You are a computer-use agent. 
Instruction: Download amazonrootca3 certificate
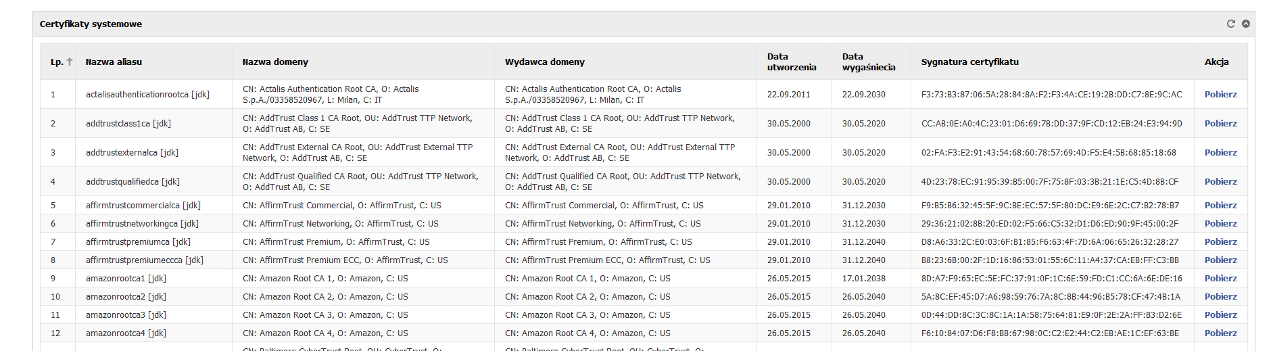[1220, 314]
